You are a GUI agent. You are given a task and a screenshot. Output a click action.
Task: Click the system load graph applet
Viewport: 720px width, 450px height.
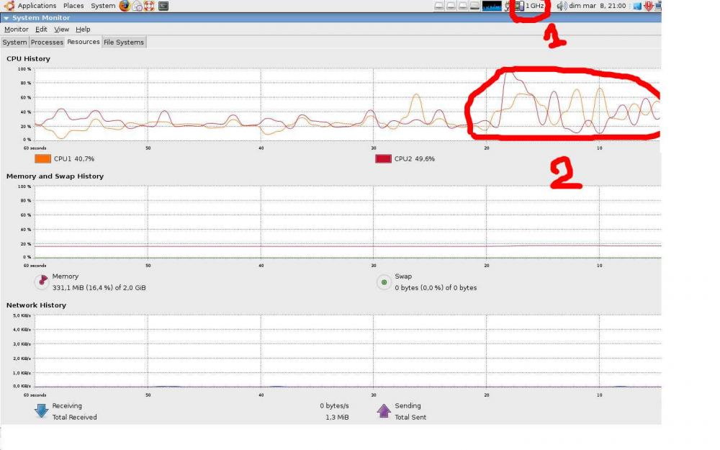492,6
